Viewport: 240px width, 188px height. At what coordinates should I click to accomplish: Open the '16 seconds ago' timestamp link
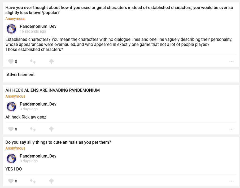(x=33, y=31)
